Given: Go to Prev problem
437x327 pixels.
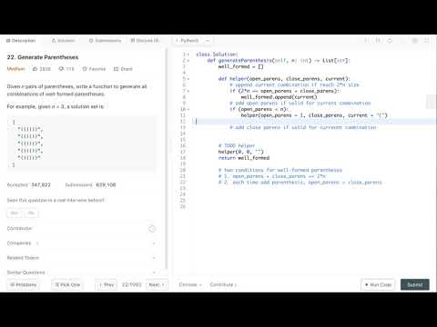Looking at the screenshot, I should (x=106, y=285).
